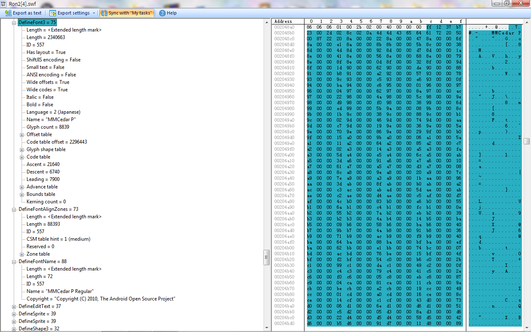The height and width of the screenshot is (332, 531).
Task: Click the Export as text icon
Action: pyautogui.click(x=8, y=13)
